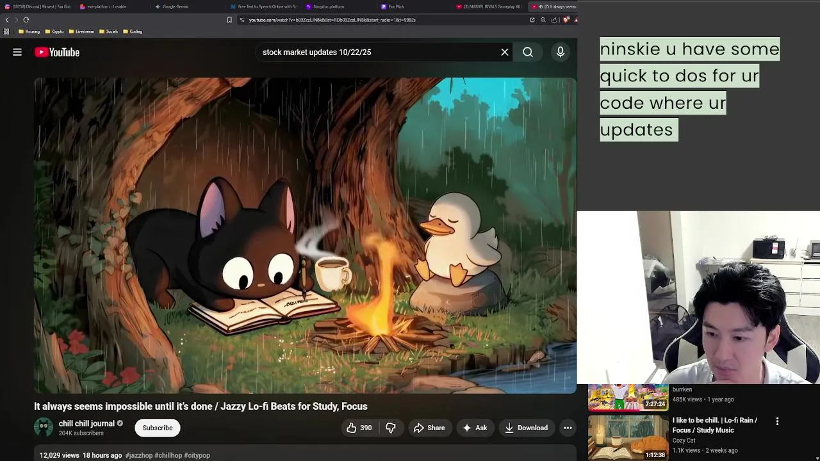Open the Socials bookmarks folder
Image resolution: width=820 pixels, height=461 pixels.
(109, 31)
